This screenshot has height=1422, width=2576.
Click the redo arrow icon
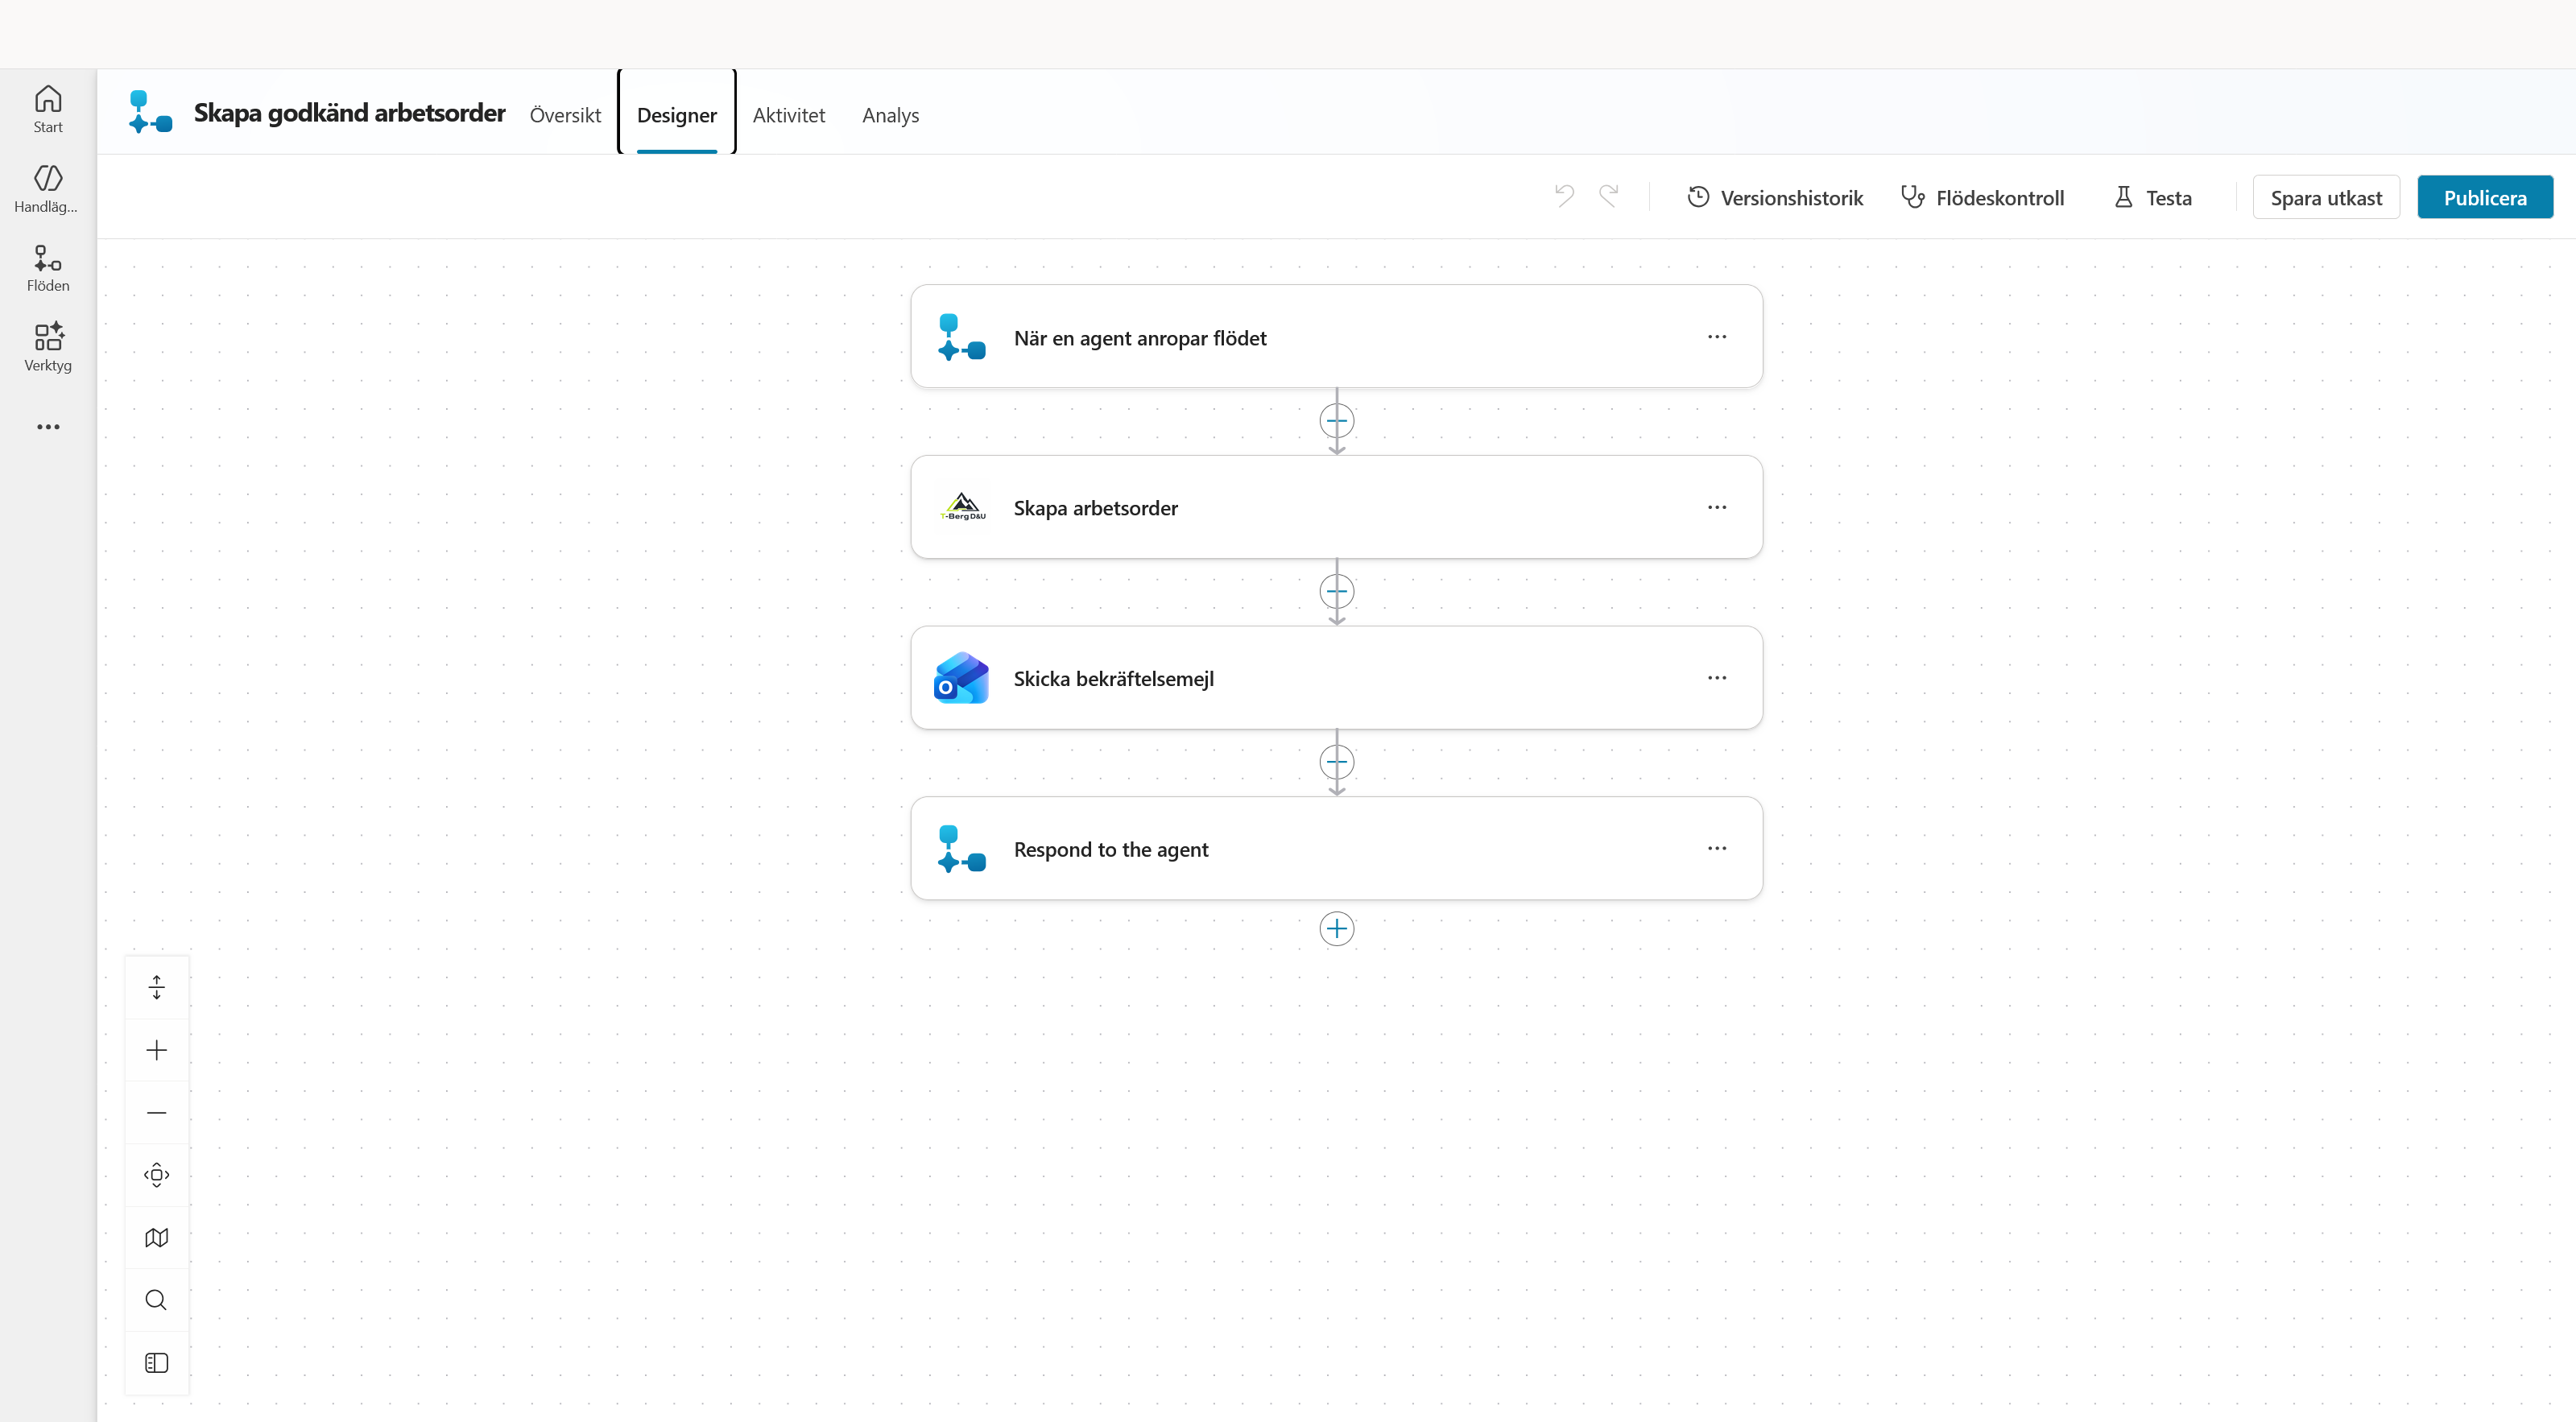pos(1608,196)
